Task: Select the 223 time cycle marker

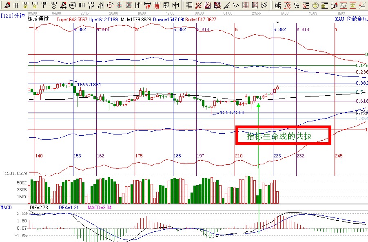Action: pyautogui.click(x=277, y=156)
